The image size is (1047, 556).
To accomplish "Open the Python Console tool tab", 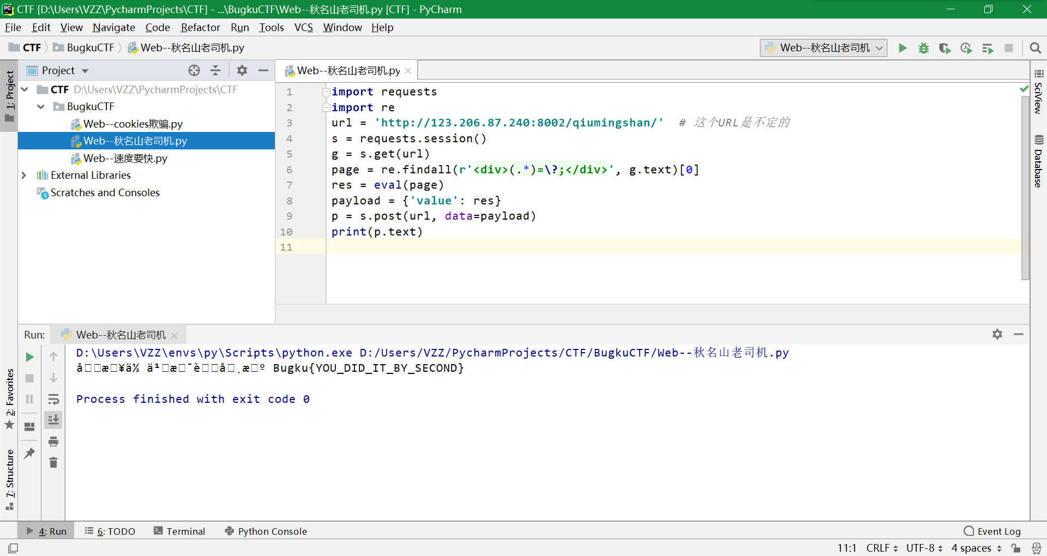I will click(266, 531).
